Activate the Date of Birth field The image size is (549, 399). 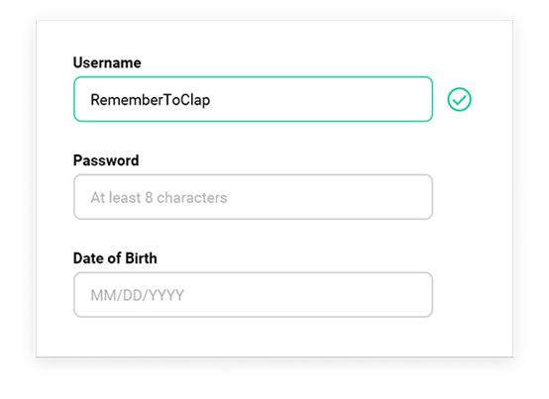pyautogui.click(x=253, y=295)
